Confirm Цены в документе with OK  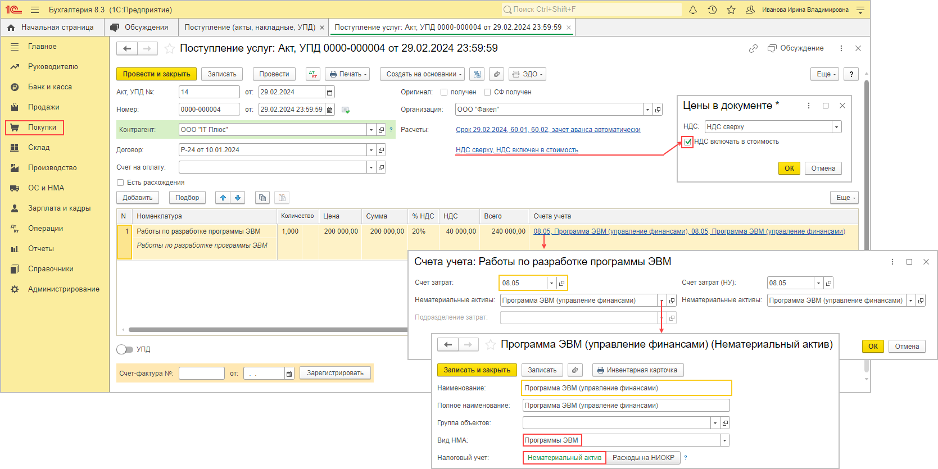coord(789,169)
